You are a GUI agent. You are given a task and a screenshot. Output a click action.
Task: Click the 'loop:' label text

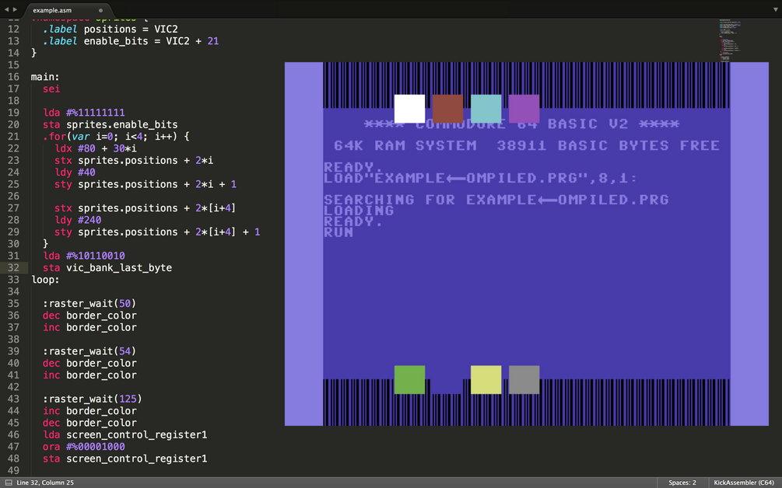tap(45, 280)
